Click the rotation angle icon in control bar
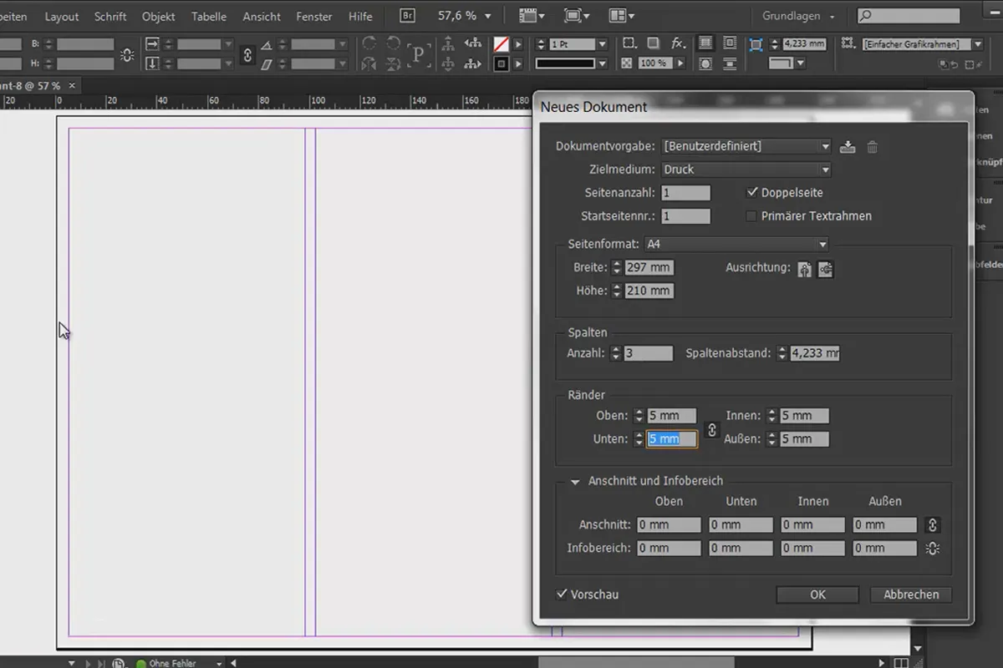The width and height of the screenshot is (1003, 668). pos(267,45)
